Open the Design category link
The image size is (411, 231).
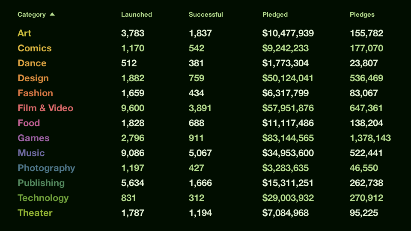coord(33,78)
